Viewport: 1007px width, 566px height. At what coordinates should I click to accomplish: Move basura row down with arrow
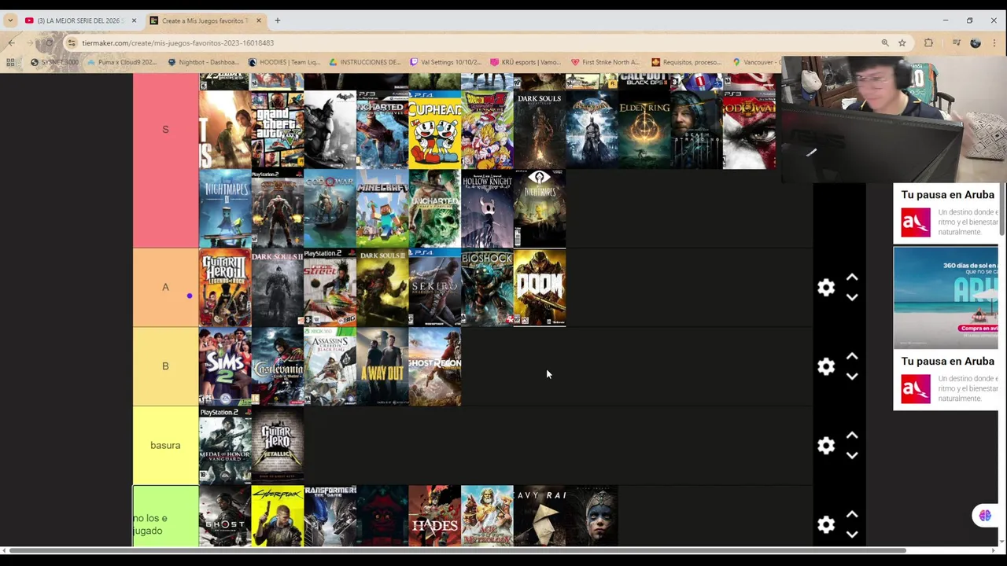point(852,455)
